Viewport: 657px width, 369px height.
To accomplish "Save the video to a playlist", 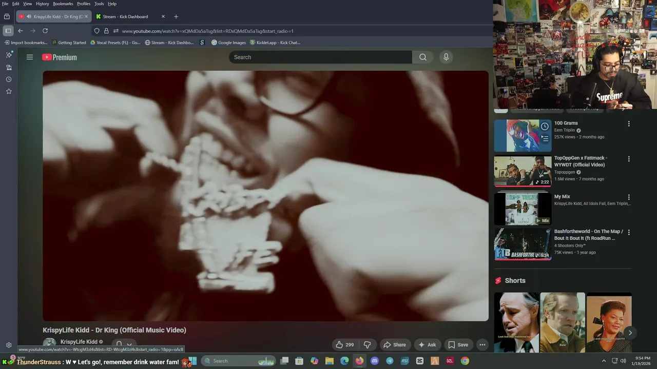I will 458,345.
